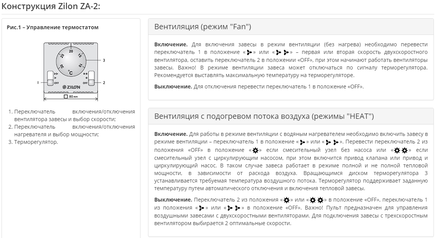435x238 pixels.
Task: Click the temperature dial in the thermostat diagram
Action: point(71,62)
